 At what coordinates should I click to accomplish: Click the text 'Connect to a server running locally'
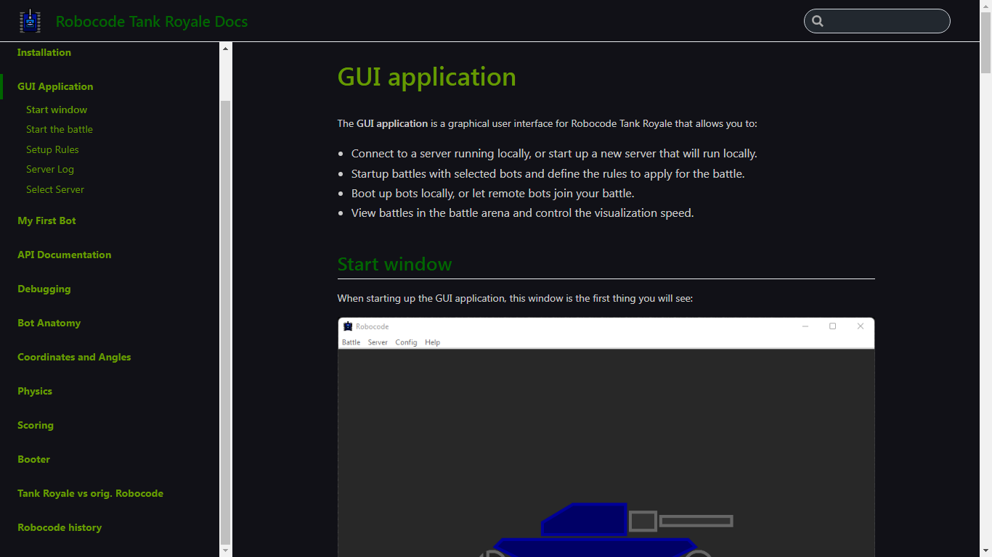point(441,154)
